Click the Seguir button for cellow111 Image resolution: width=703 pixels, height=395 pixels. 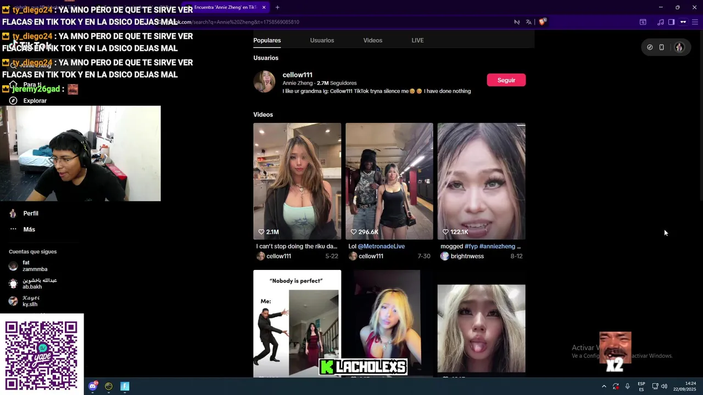(506, 80)
